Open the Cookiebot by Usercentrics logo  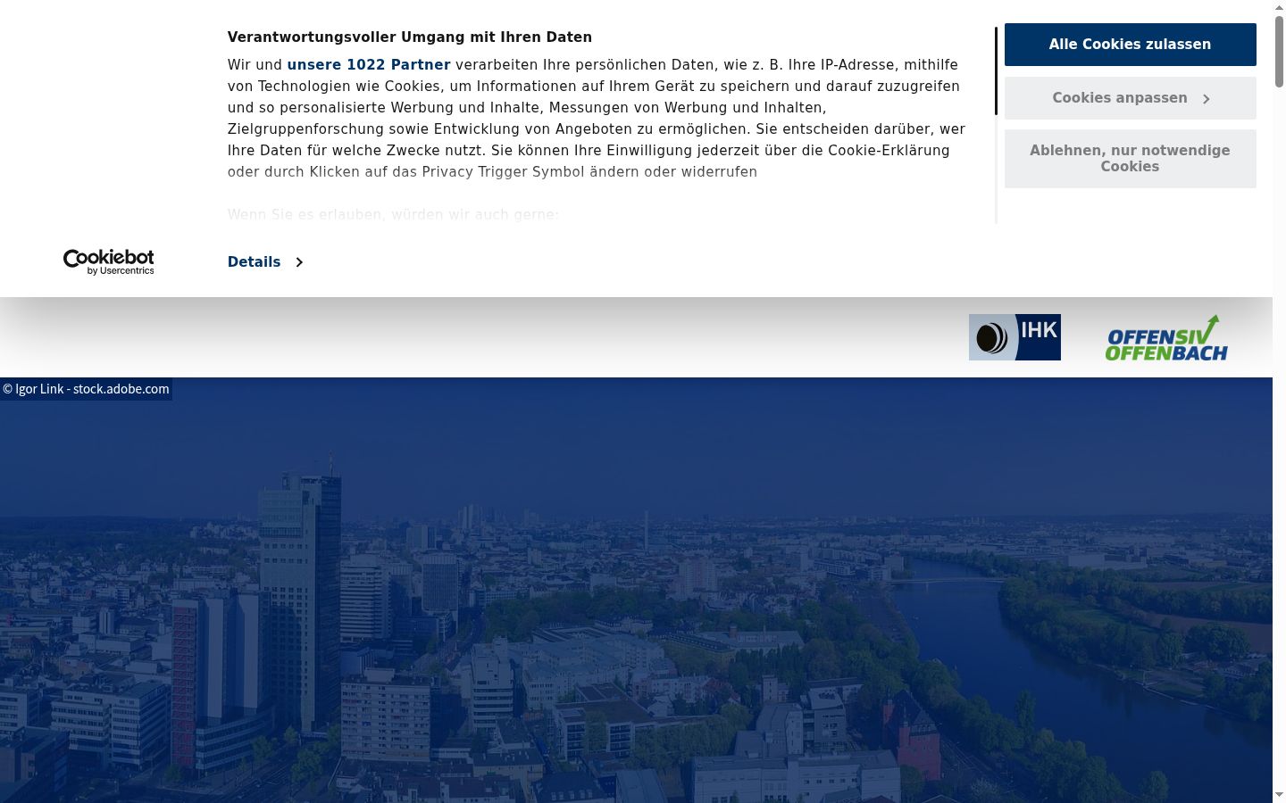click(x=108, y=262)
